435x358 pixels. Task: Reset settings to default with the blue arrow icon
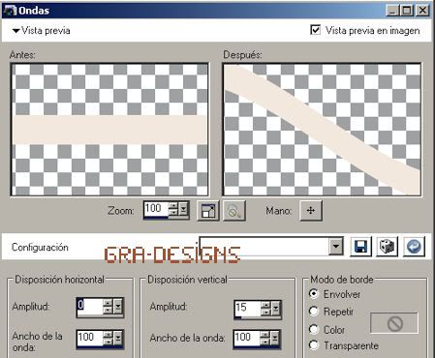click(x=414, y=247)
